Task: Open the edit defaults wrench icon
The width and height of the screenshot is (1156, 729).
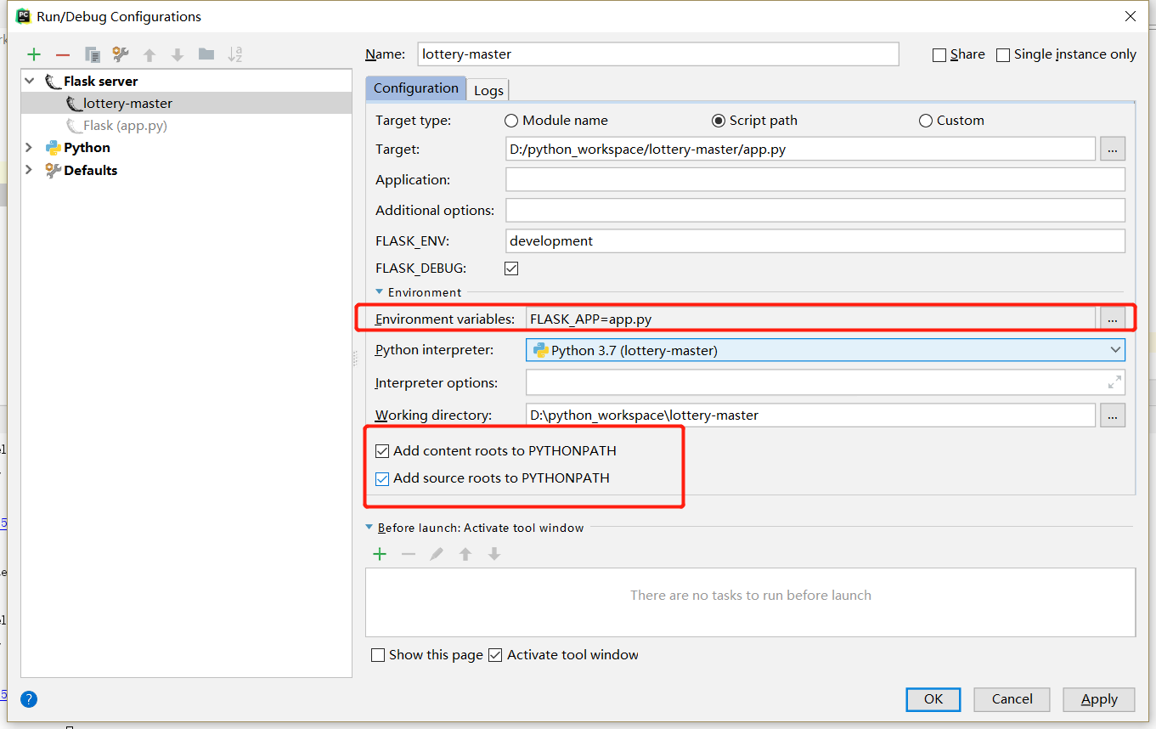Action: [121, 55]
